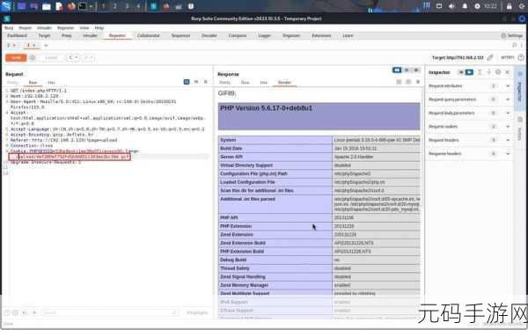Click the lock screen icon in panel
Image resolution: width=528 pixels, height=330 pixels.
510,6
